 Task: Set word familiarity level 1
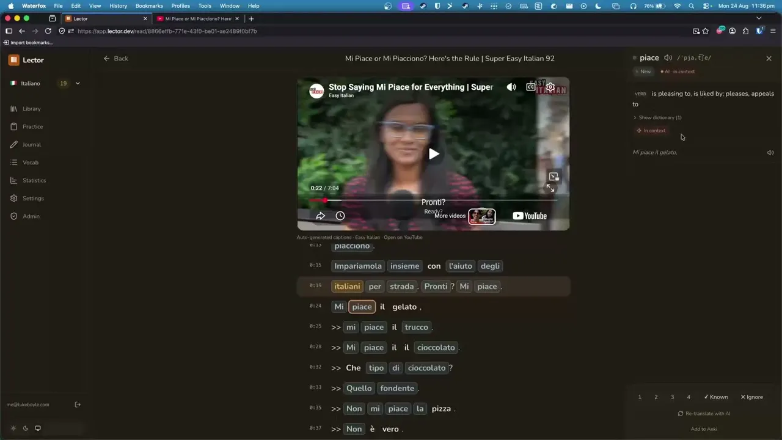click(640, 397)
